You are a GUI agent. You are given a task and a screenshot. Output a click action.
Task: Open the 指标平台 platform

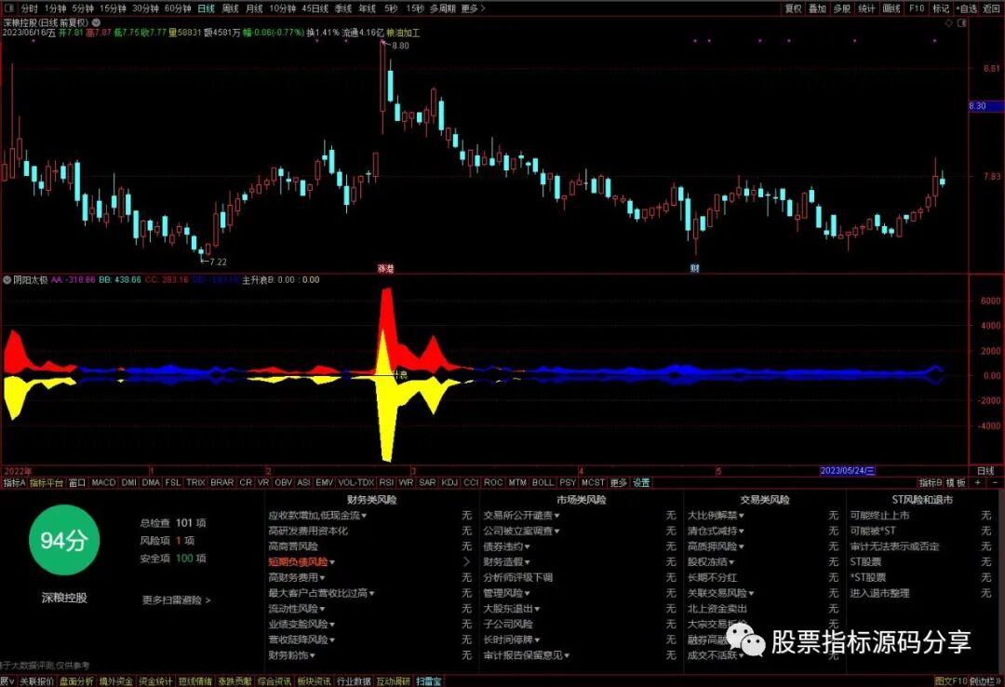tap(47, 482)
